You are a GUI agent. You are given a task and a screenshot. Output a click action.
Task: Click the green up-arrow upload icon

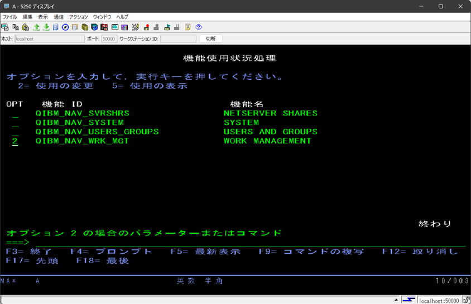[36, 27]
